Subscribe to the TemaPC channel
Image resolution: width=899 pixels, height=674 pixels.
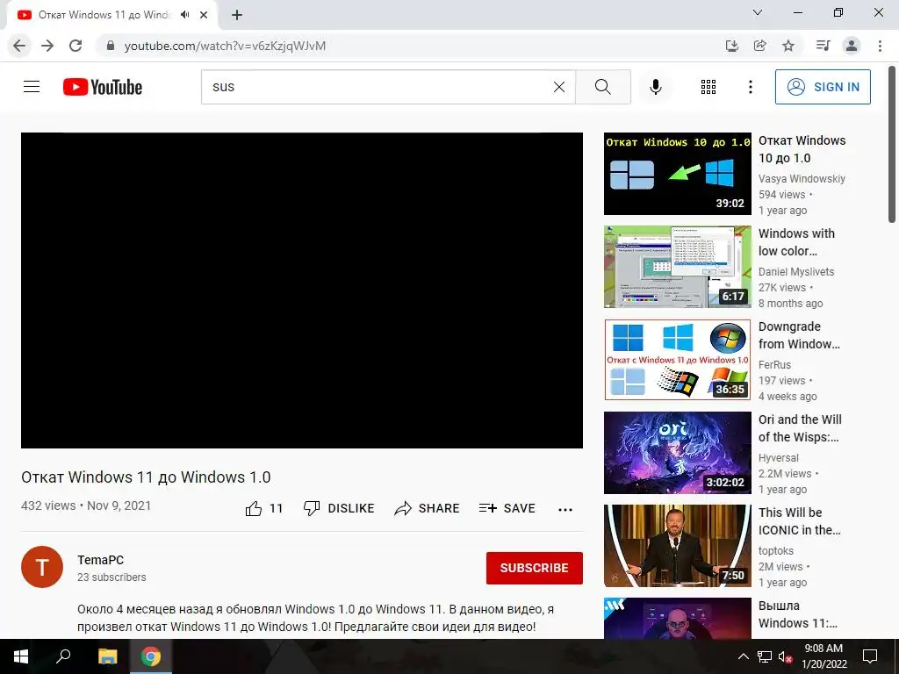point(535,568)
